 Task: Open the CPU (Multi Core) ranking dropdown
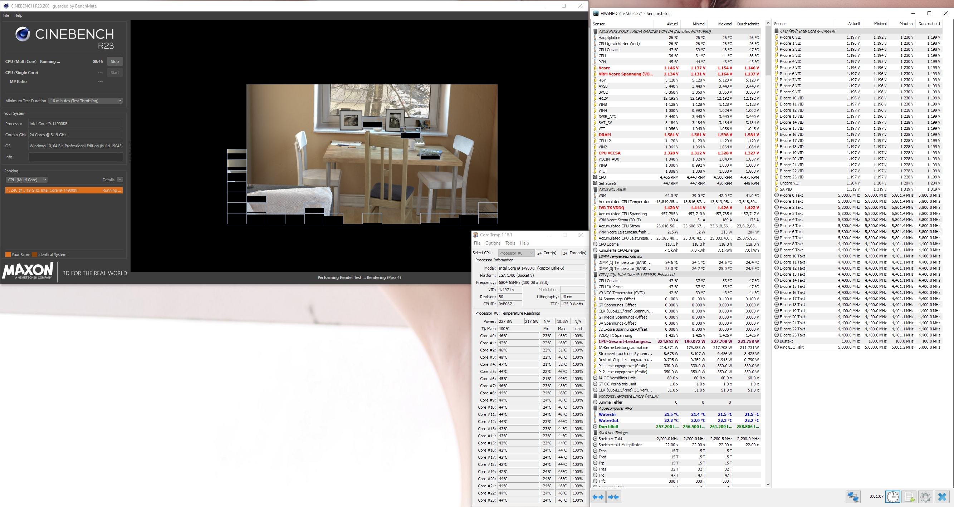point(27,180)
